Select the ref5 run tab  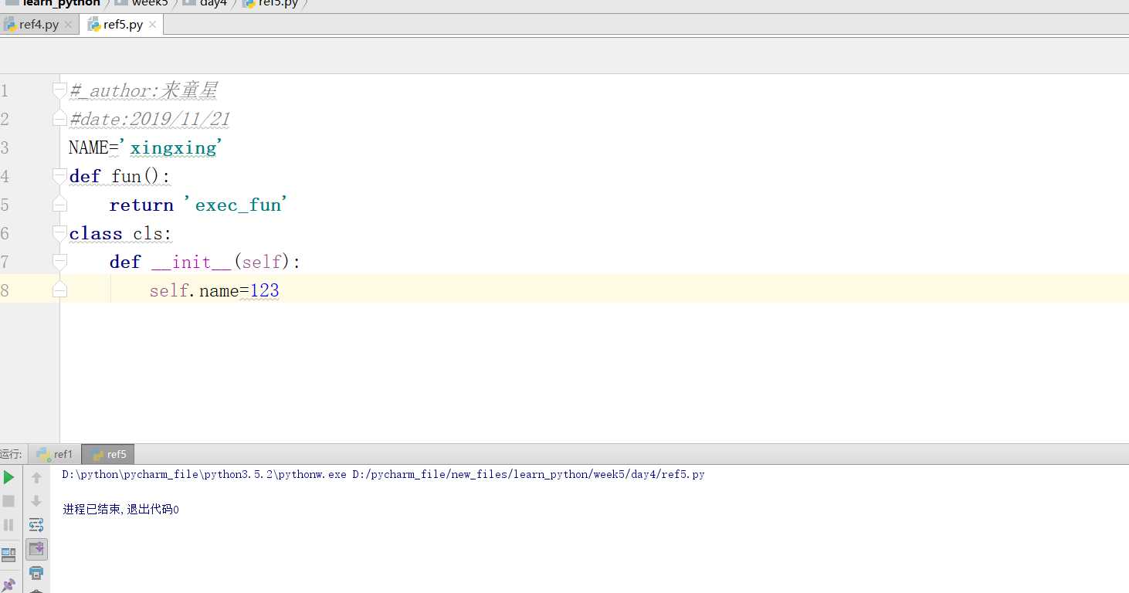[x=108, y=454]
